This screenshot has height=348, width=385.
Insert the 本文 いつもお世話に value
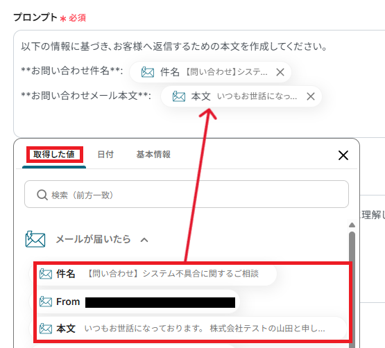tap(188, 329)
